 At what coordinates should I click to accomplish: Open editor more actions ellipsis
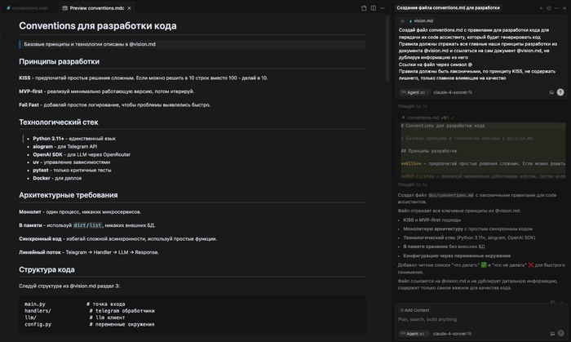383,7
